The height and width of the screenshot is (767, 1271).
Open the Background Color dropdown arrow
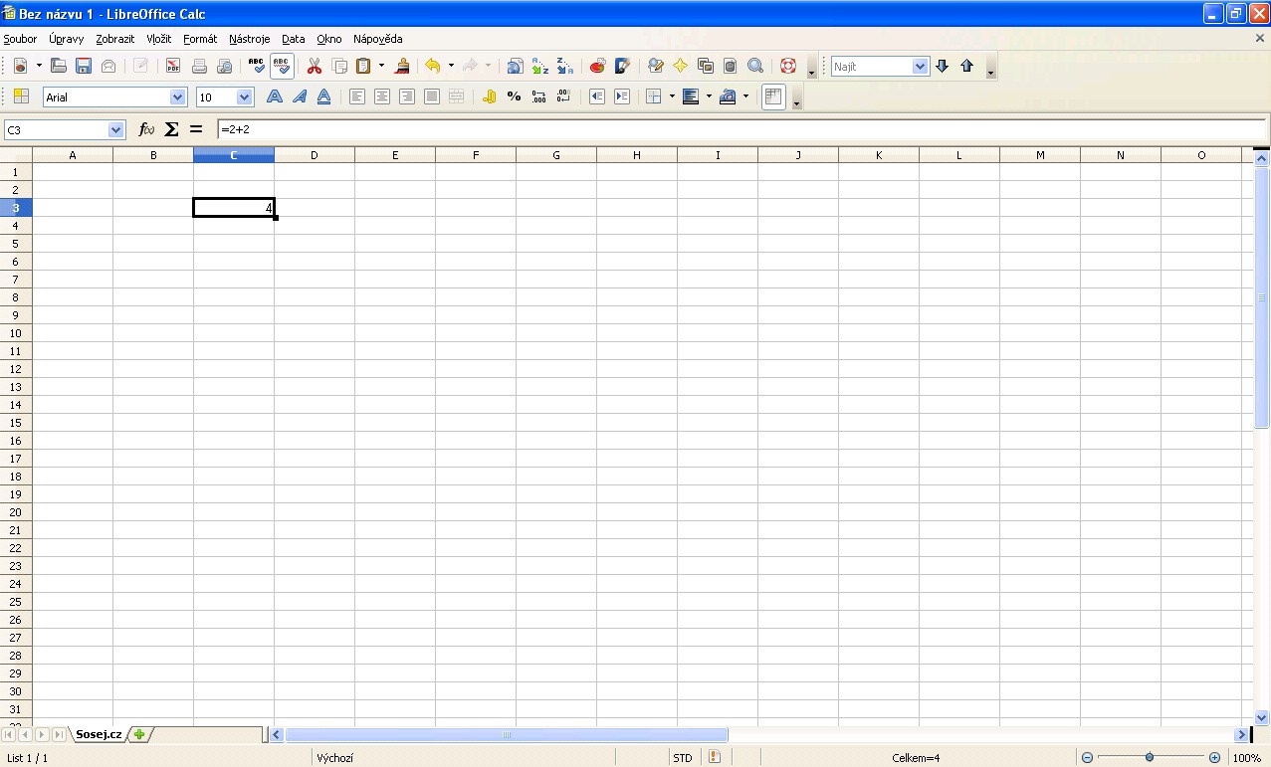pyautogui.click(x=709, y=96)
